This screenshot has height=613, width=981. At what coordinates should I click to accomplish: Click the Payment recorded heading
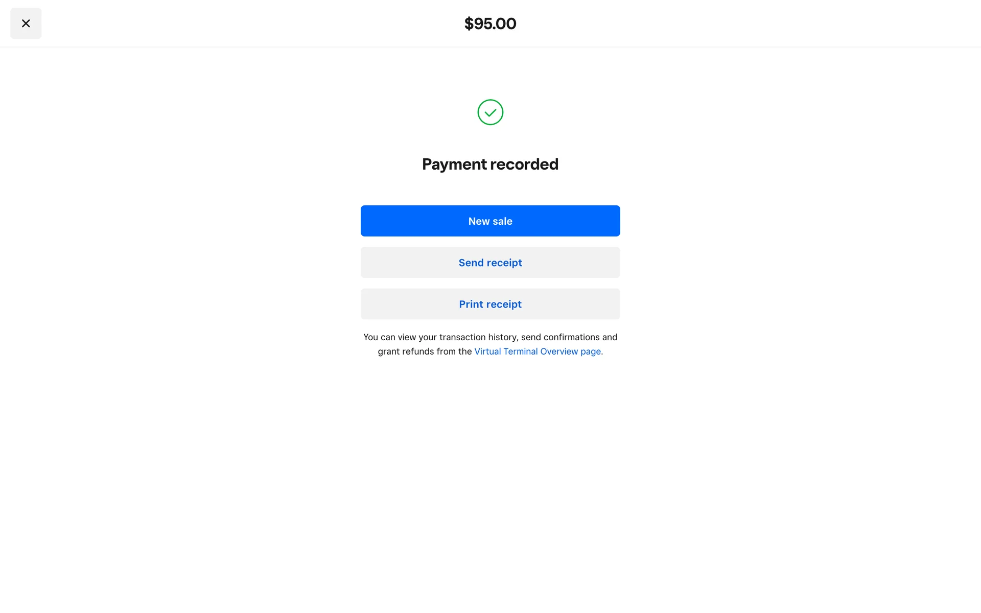click(490, 164)
